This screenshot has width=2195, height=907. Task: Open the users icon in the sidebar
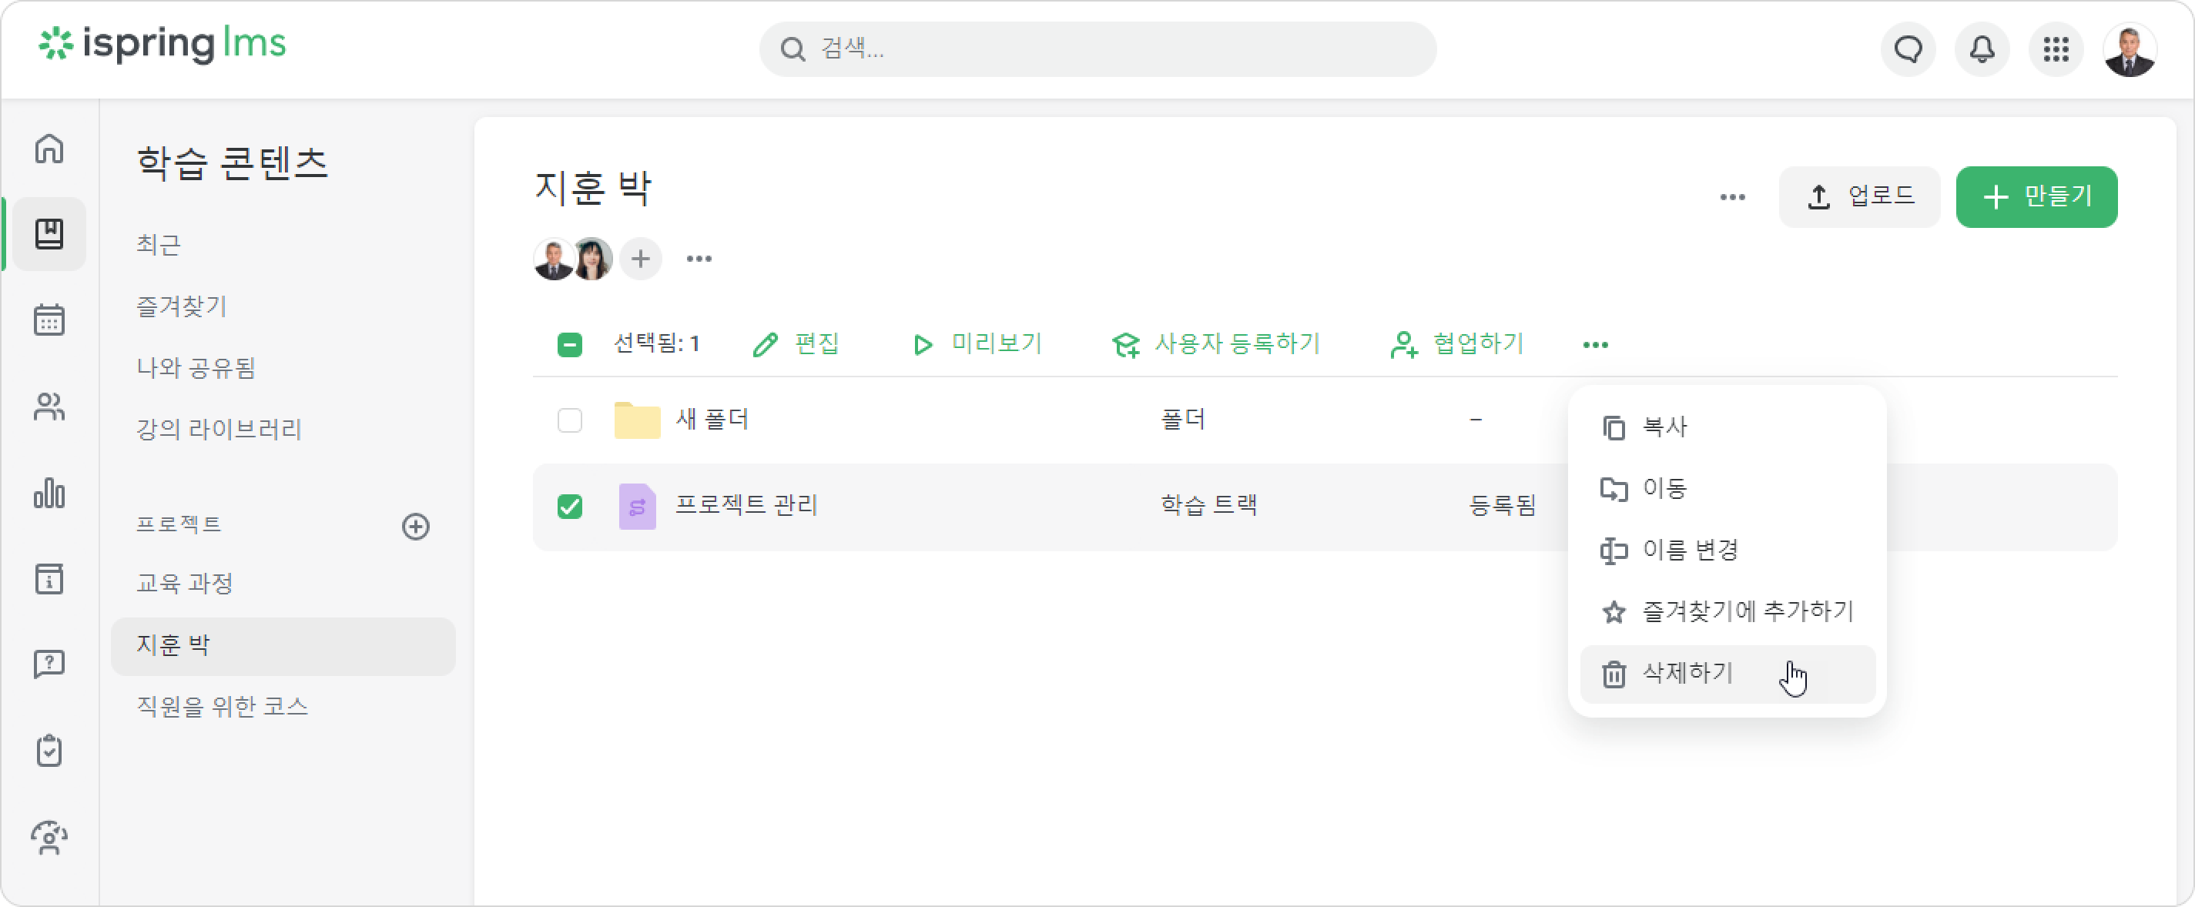(x=49, y=407)
